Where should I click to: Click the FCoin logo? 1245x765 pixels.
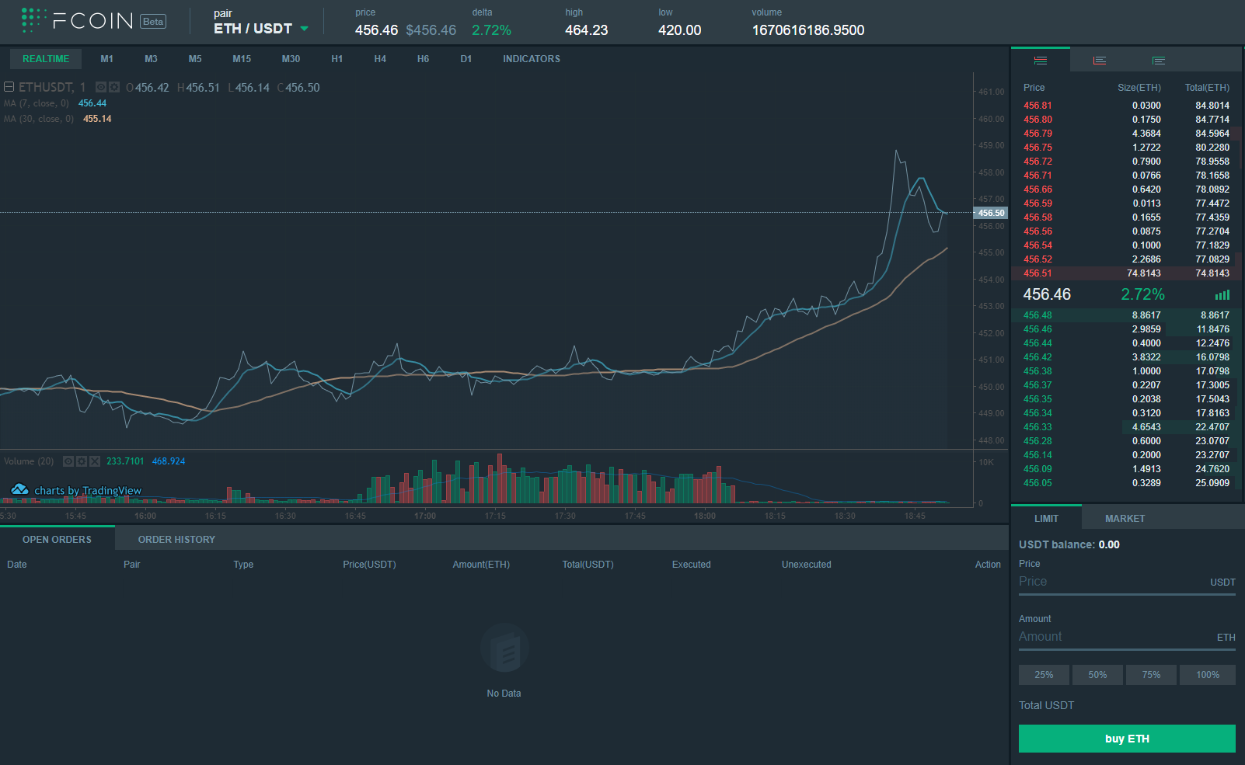(77, 21)
